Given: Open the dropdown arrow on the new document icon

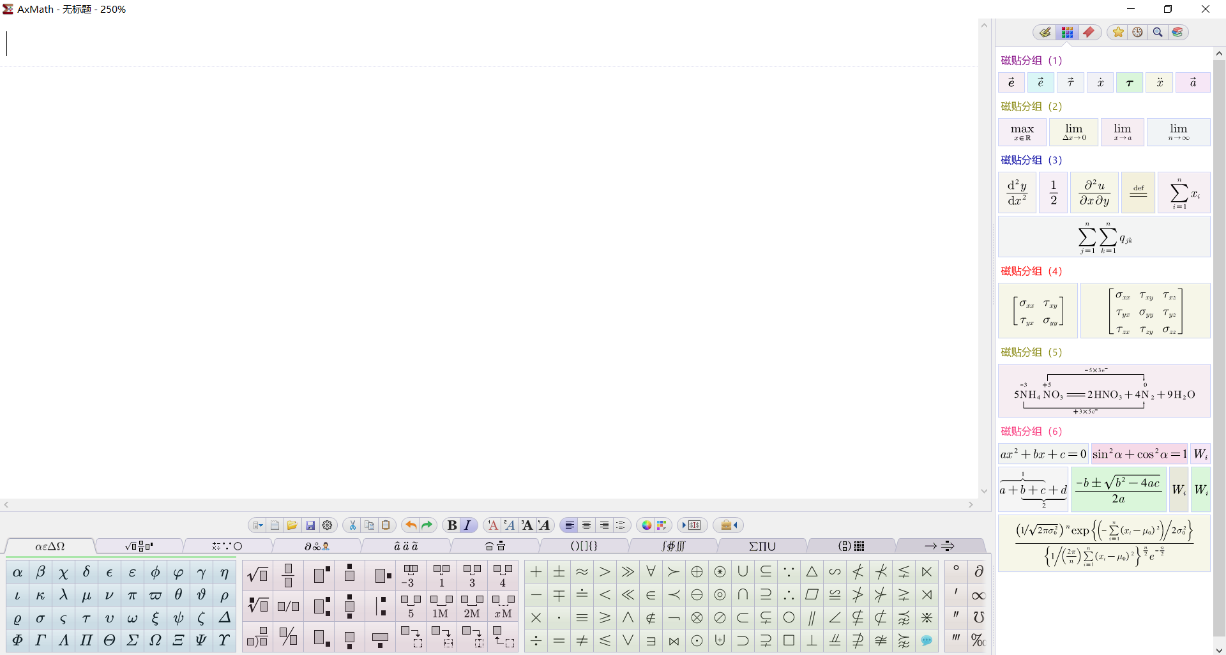Looking at the screenshot, I should (x=261, y=525).
